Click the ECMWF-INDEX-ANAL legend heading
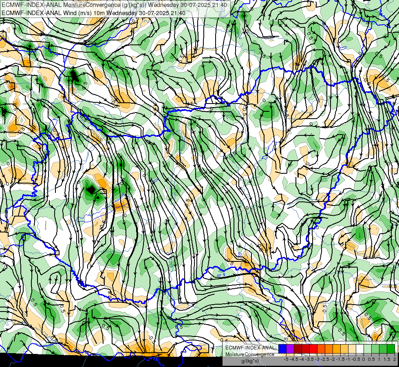399x367 pixels. coord(250,348)
